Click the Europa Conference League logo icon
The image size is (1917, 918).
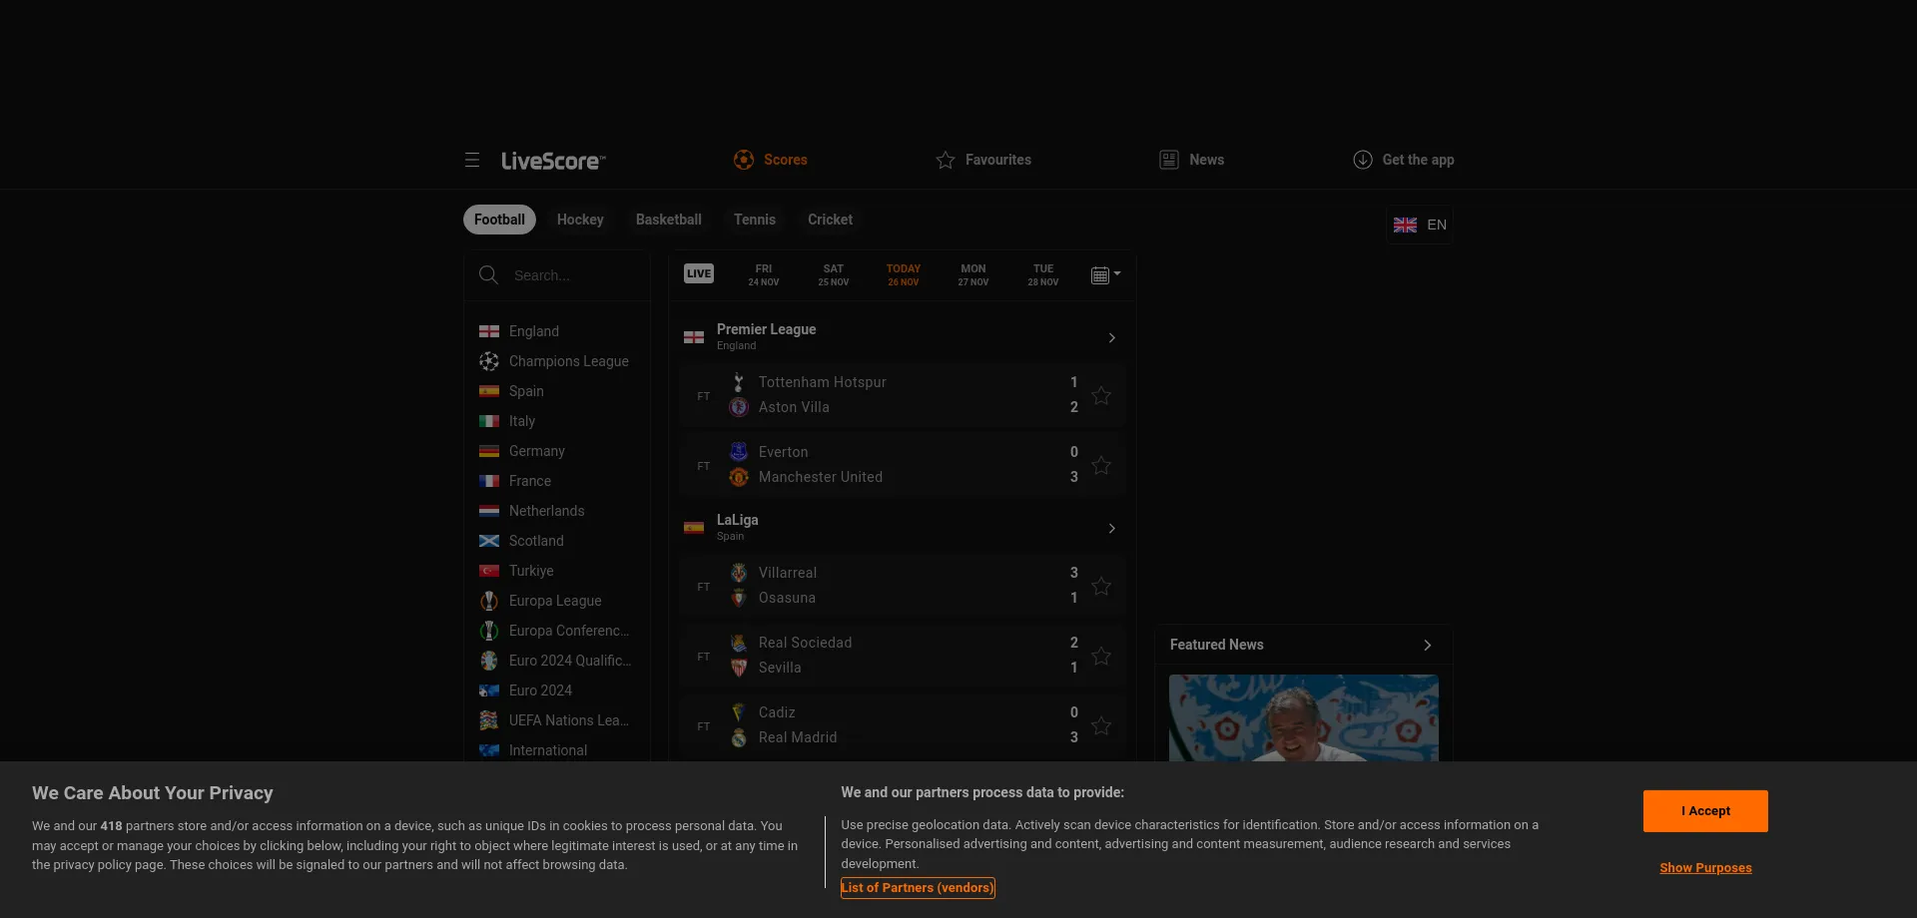(x=489, y=631)
